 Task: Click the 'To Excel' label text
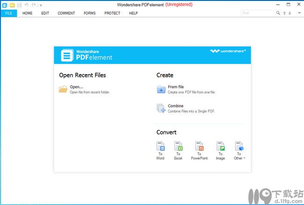pyautogui.click(x=178, y=156)
